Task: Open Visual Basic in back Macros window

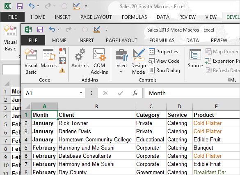Action: (10, 38)
